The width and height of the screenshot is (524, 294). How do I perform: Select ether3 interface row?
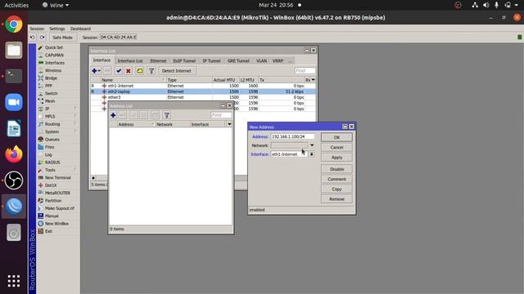click(203, 97)
